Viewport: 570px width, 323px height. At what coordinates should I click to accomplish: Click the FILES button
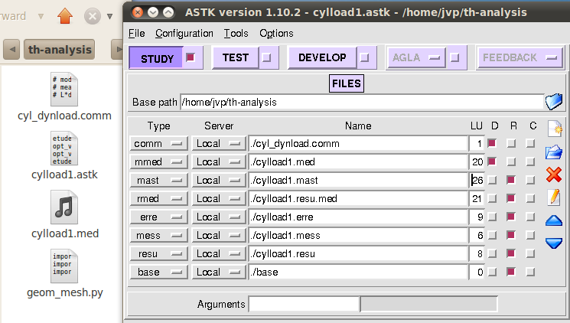pos(347,83)
